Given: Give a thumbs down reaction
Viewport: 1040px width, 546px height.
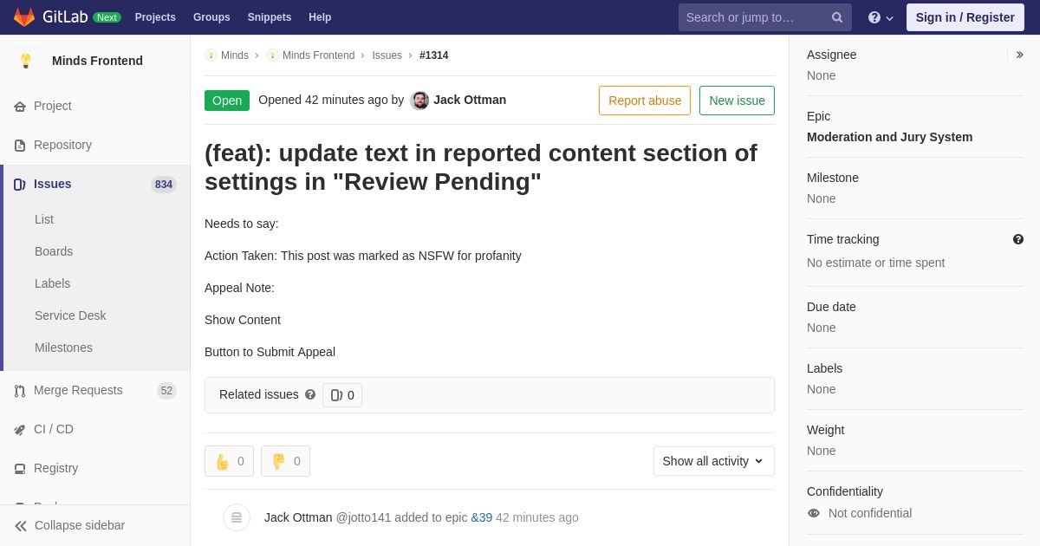Looking at the screenshot, I should (x=285, y=461).
